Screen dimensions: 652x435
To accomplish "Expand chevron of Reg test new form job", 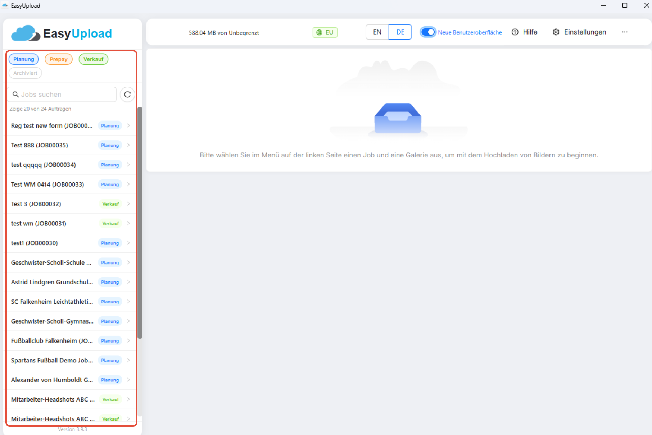I will point(128,125).
